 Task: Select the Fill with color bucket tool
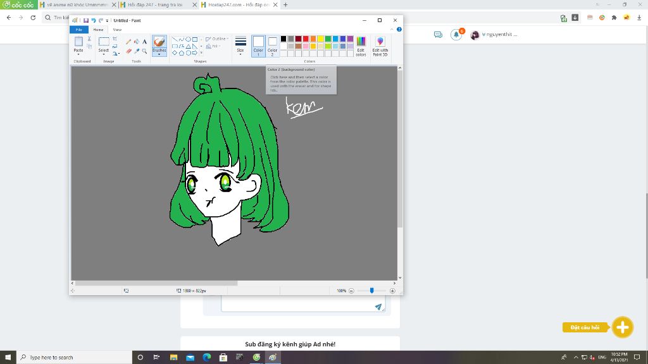(137, 42)
